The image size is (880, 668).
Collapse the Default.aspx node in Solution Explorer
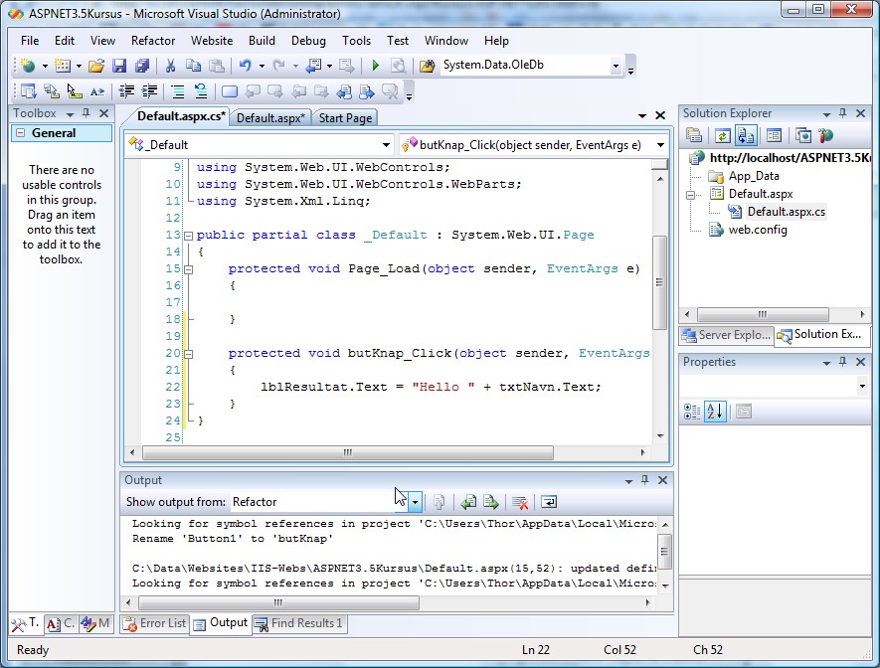[x=691, y=195]
